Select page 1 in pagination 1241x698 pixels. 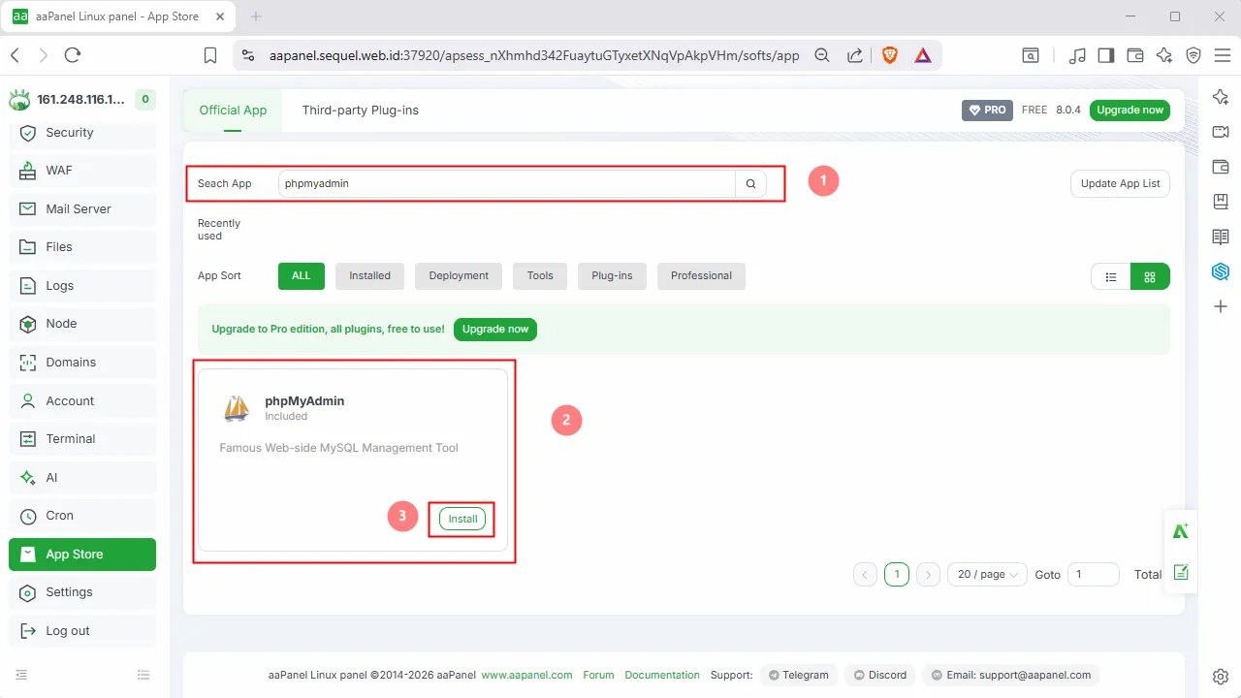coord(897,575)
